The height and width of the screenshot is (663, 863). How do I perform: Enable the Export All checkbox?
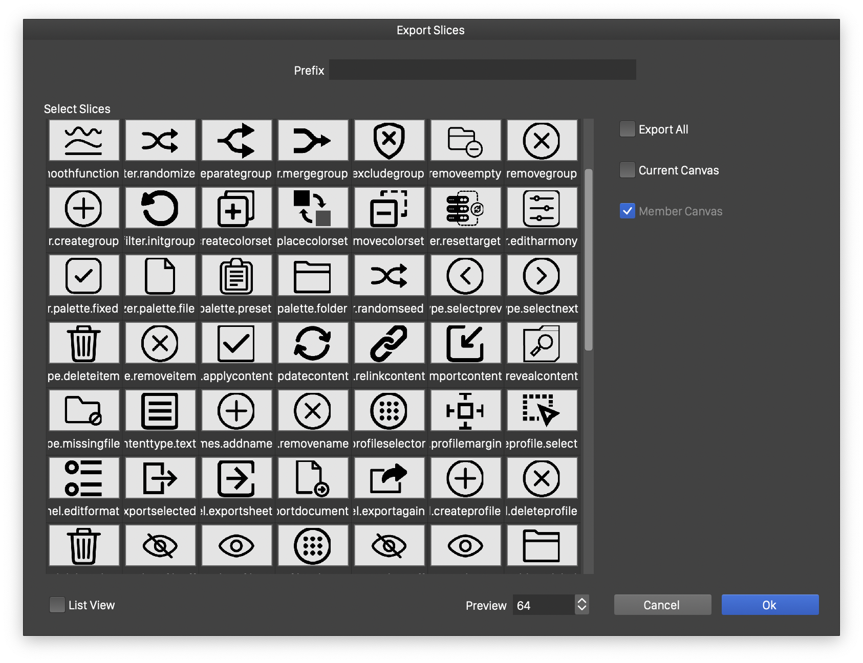[x=627, y=129]
